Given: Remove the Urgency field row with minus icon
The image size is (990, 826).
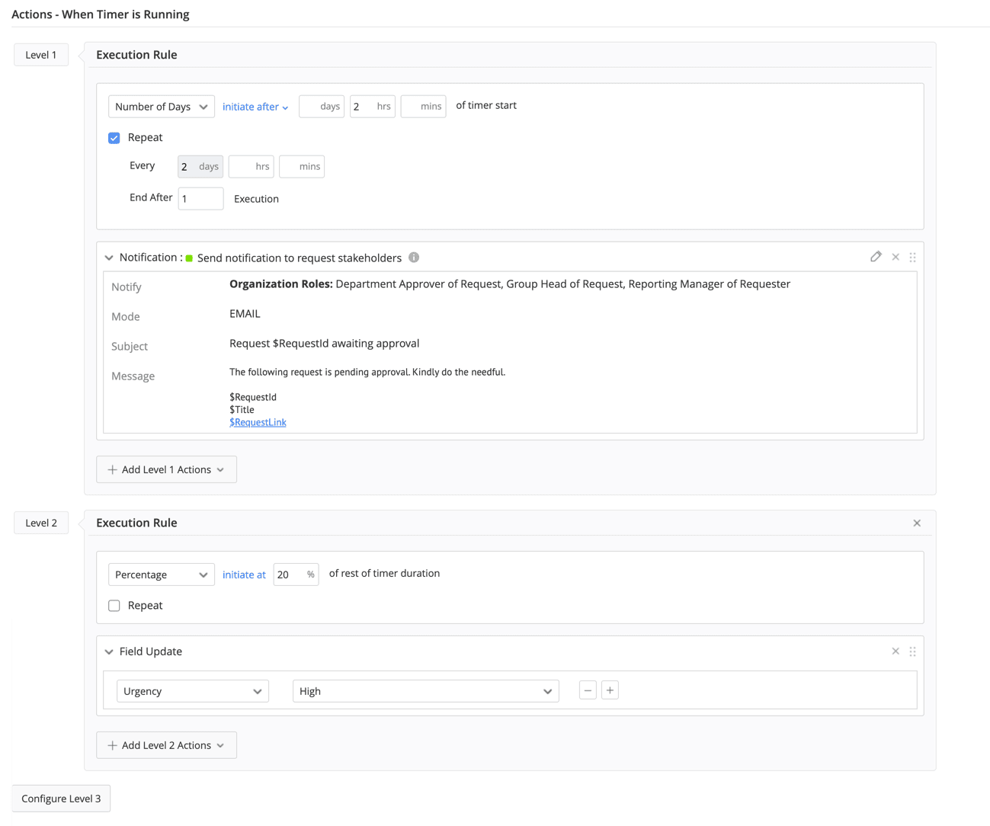Looking at the screenshot, I should point(588,690).
